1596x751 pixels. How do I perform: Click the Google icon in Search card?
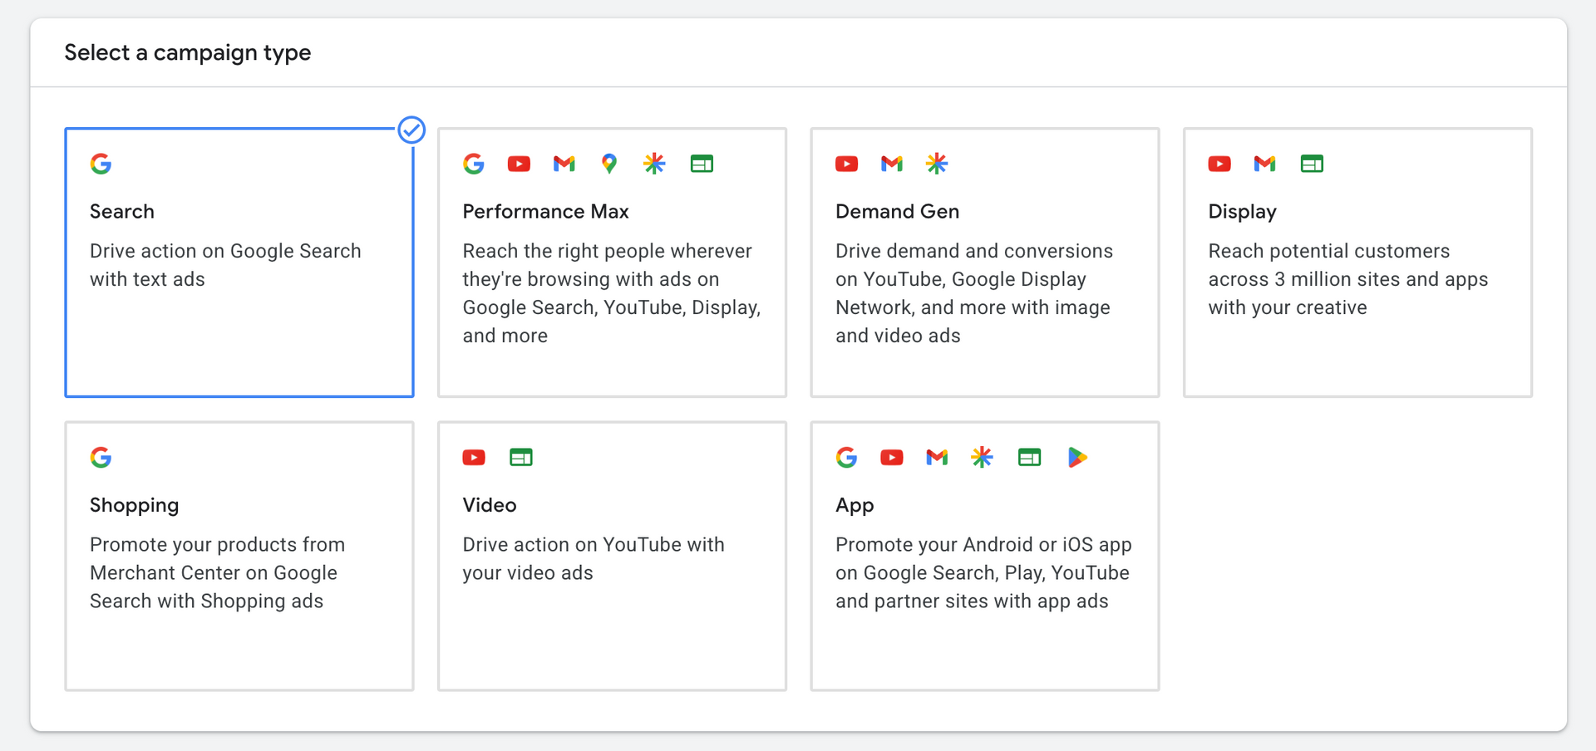coord(101,164)
